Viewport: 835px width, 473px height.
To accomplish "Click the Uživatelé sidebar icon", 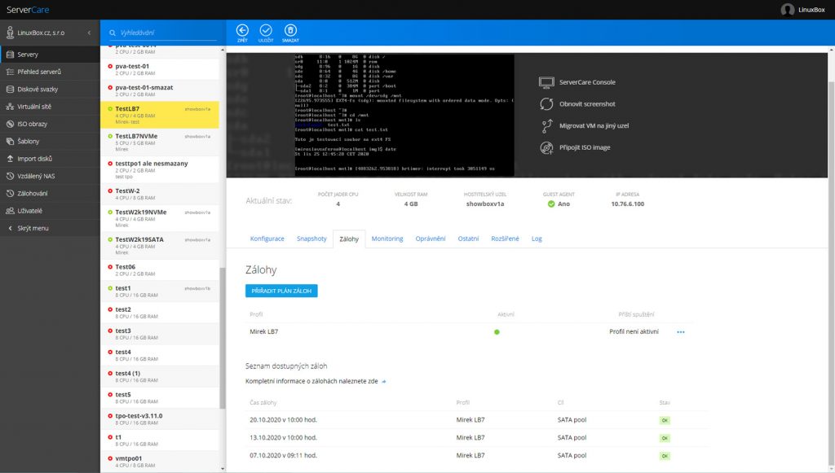I will [10, 211].
